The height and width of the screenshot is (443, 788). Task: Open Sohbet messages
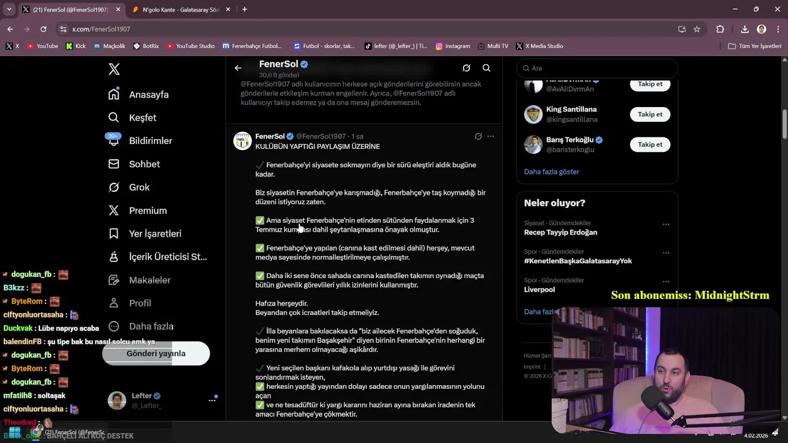click(x=134, y=164)
